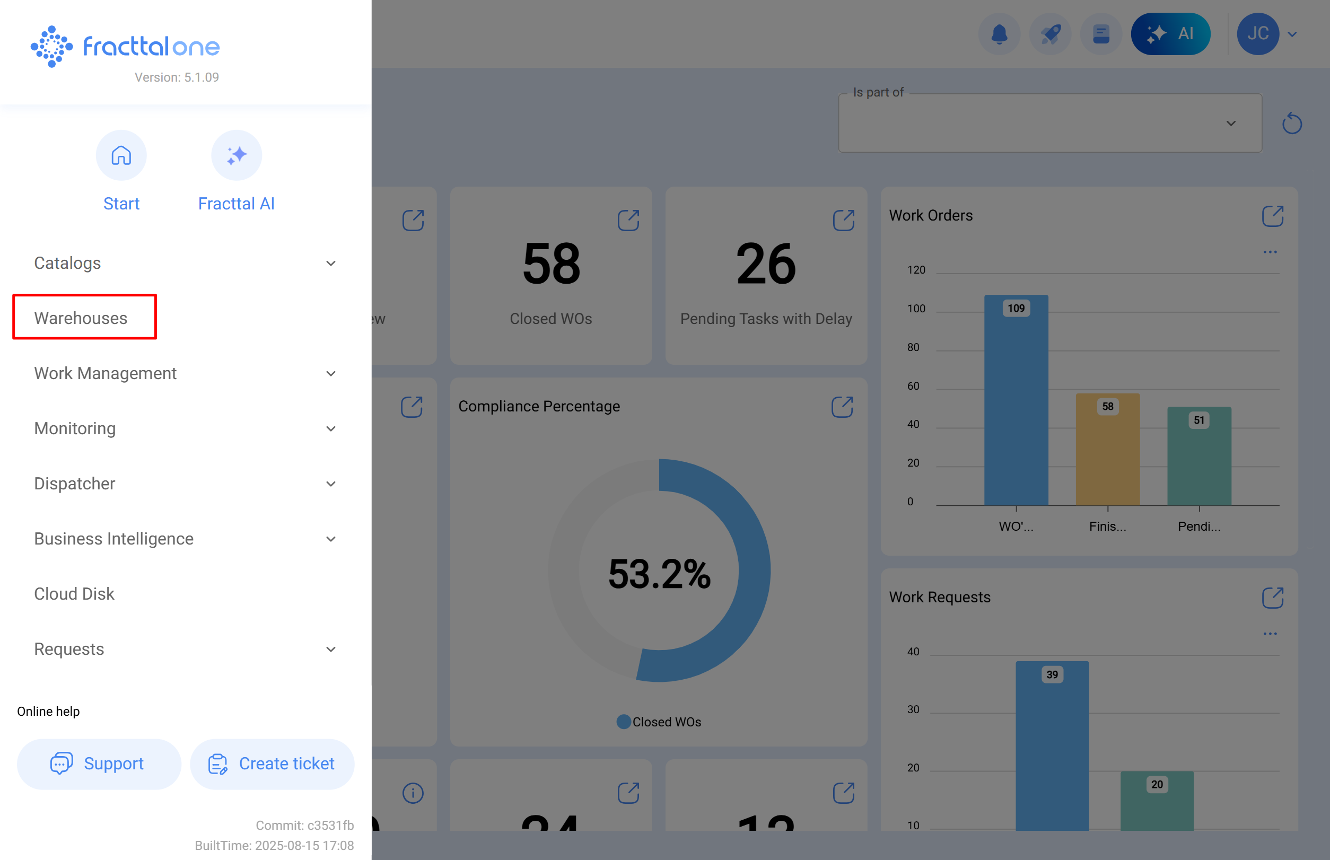1330x860 pixels.
Task: Click the notifications bell icon
Action: point(999,34)
